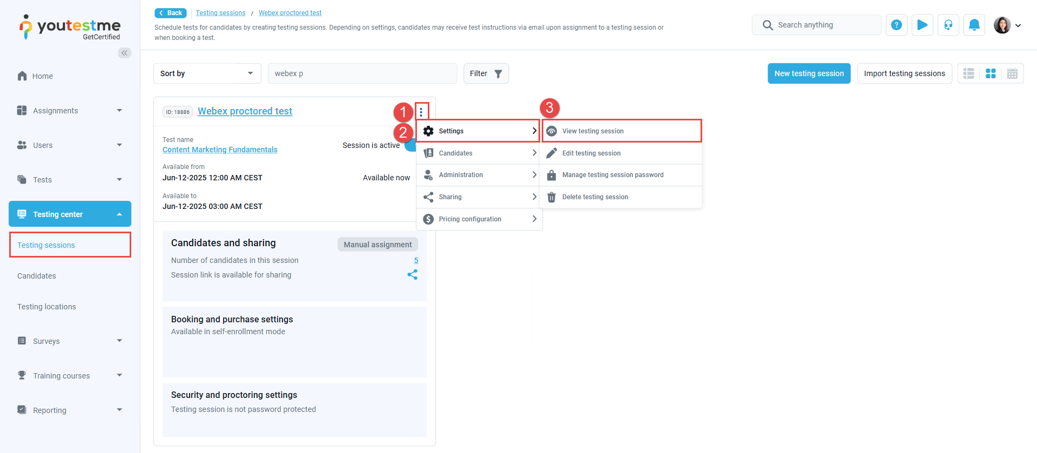The height and width of the screenshot is (453, 1037).
Task: Click the Candidates badge icon in menu
Action: coord(428,153)
